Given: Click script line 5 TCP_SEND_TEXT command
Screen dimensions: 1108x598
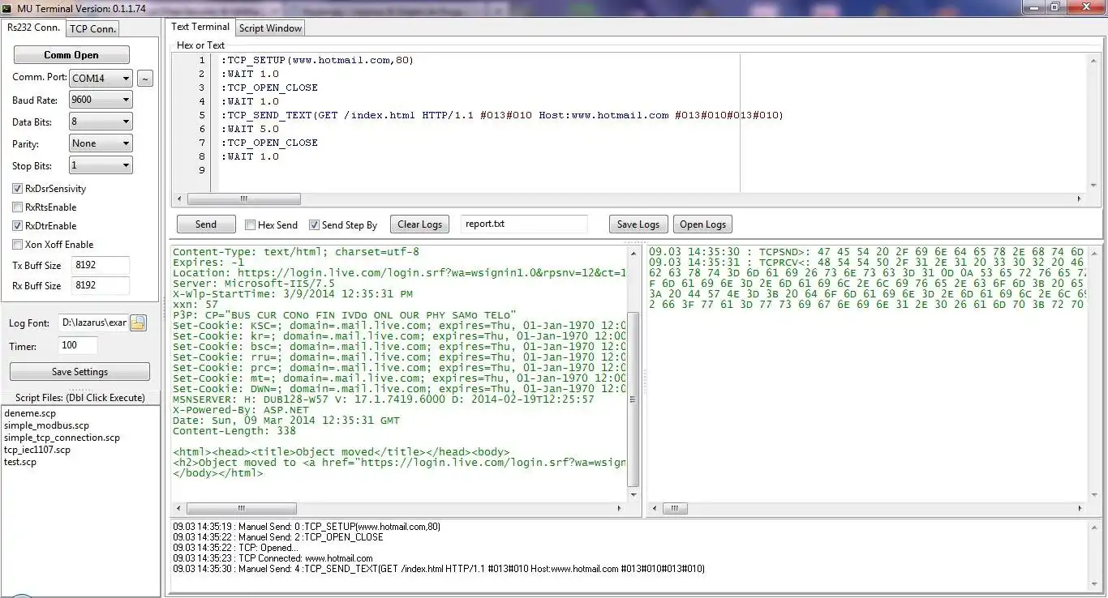Looking at the screenshot, I should pos(502,115).
